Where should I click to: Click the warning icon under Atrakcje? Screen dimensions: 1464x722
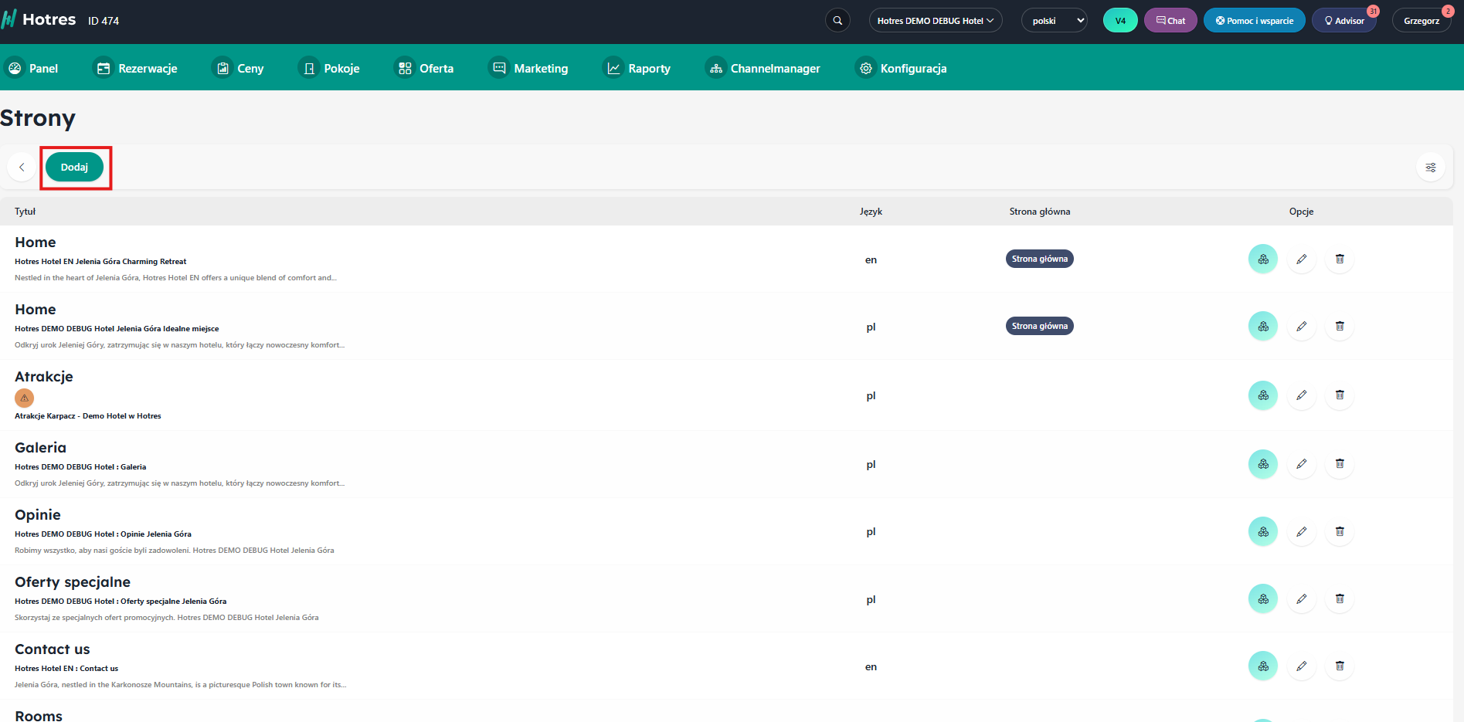tap(25, 398)
